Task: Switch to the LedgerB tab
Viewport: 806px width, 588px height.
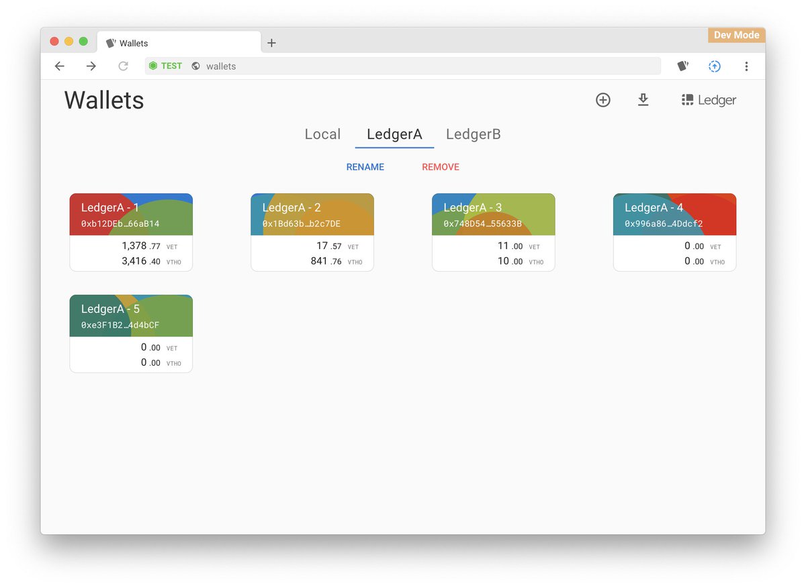Action: pos(473,134)
